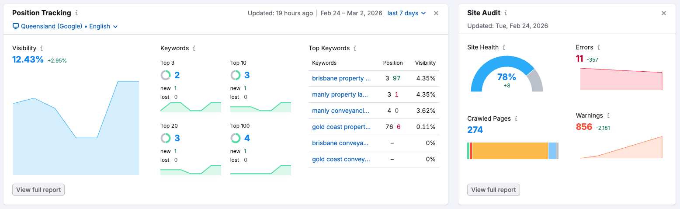Click info icon beside Top Keywords heading
The width and height of the screenshot is (680, 209).
(355, 48)
